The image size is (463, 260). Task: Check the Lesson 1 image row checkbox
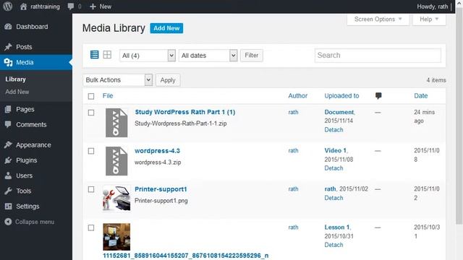tap(91, 227)
